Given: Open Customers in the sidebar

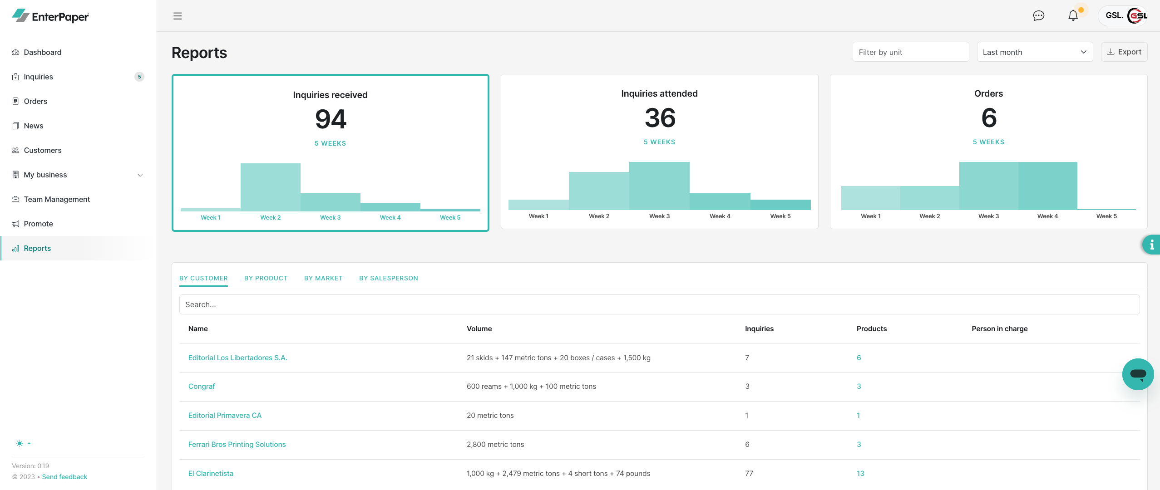Looking at the screenshot, I should 43,150.
